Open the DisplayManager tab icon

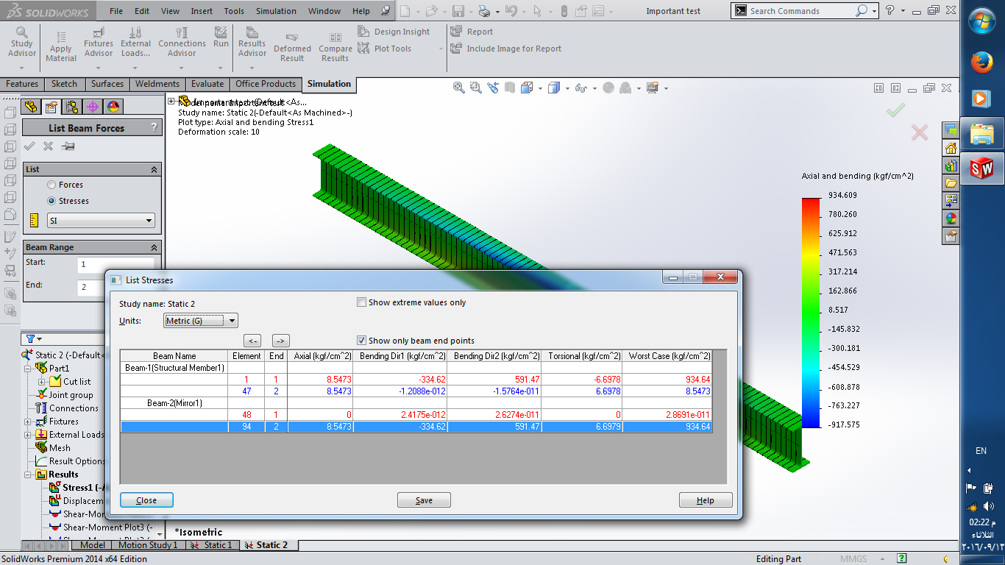click(113, 107)
